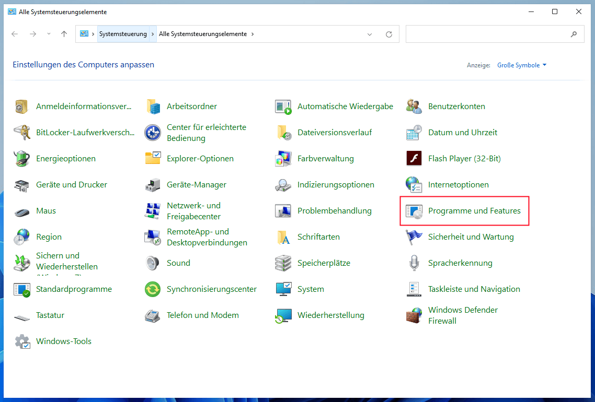The image size is (595, 402).
Task: Click the refresh button in the address bar
Action: click(389, 34)
